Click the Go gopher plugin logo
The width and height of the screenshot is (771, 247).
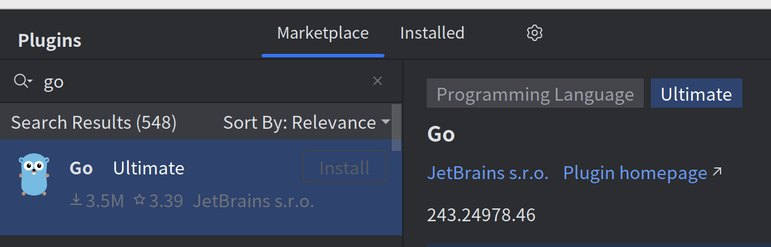(34, 174)
